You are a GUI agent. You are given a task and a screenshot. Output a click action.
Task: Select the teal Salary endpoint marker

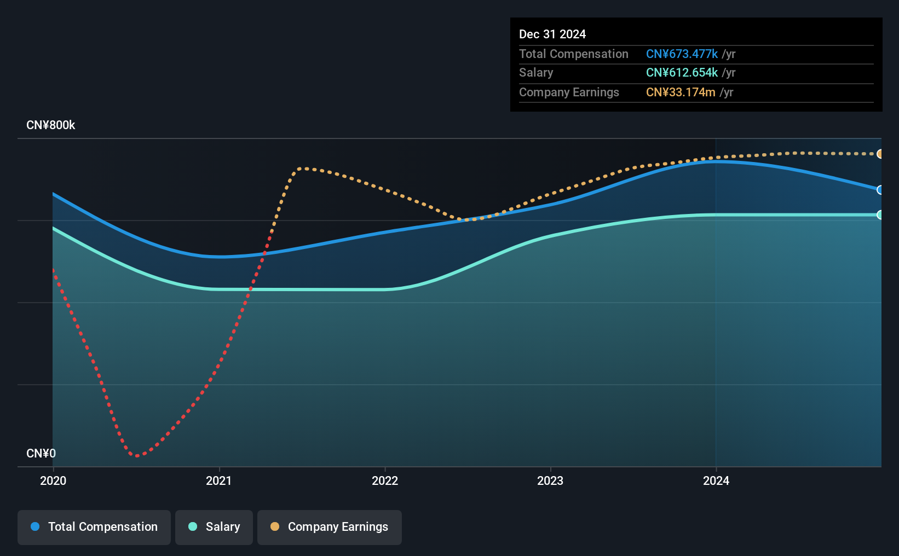pos(880,215)
